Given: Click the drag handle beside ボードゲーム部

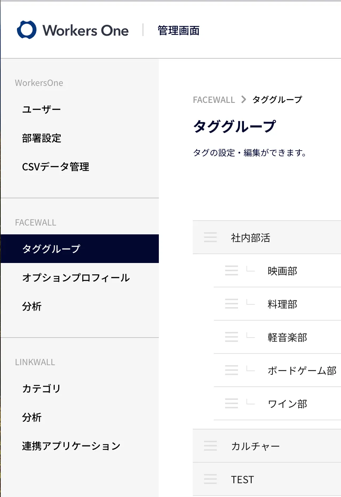Looking at the screenshot, I should point(232,370).
